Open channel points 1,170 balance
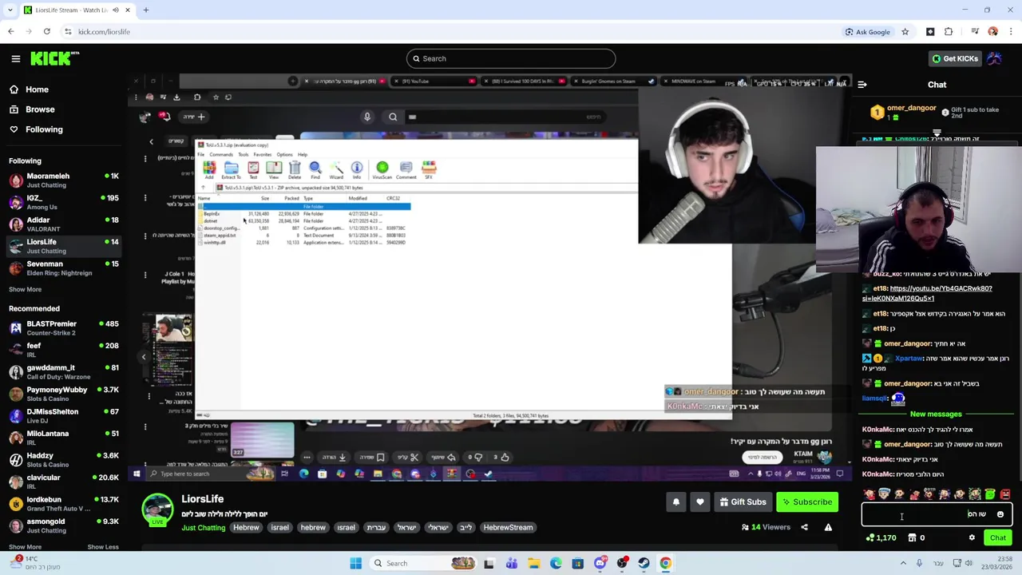Image resolution: width=1022 pixels, height=575 pixels. point(881,538)
